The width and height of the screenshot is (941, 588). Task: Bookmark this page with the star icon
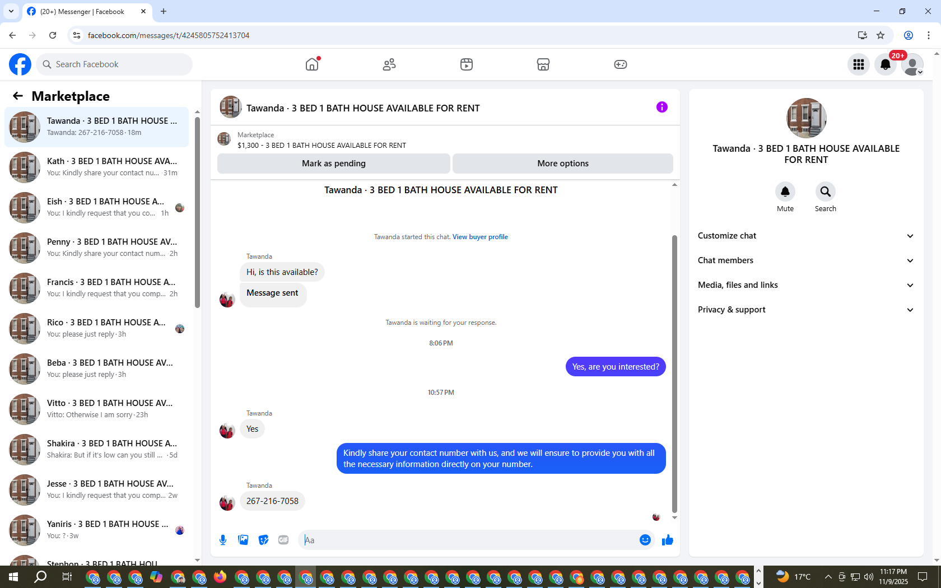point(881,35)
